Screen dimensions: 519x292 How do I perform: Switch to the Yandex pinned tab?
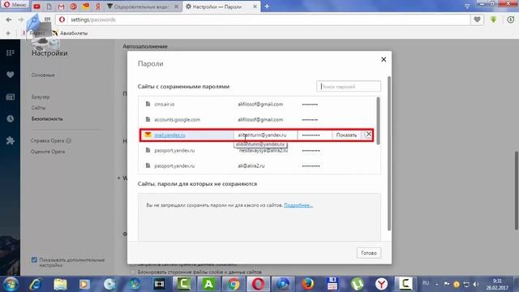point(97,6)
